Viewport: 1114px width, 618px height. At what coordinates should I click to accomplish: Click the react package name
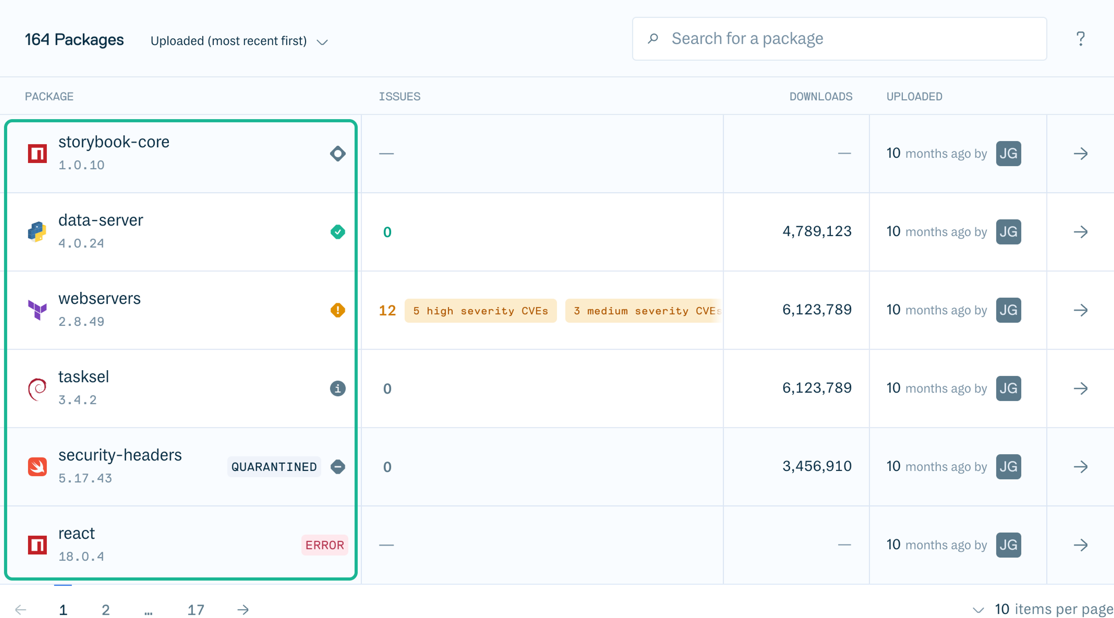pyautogui.click(x=77, y=534)
